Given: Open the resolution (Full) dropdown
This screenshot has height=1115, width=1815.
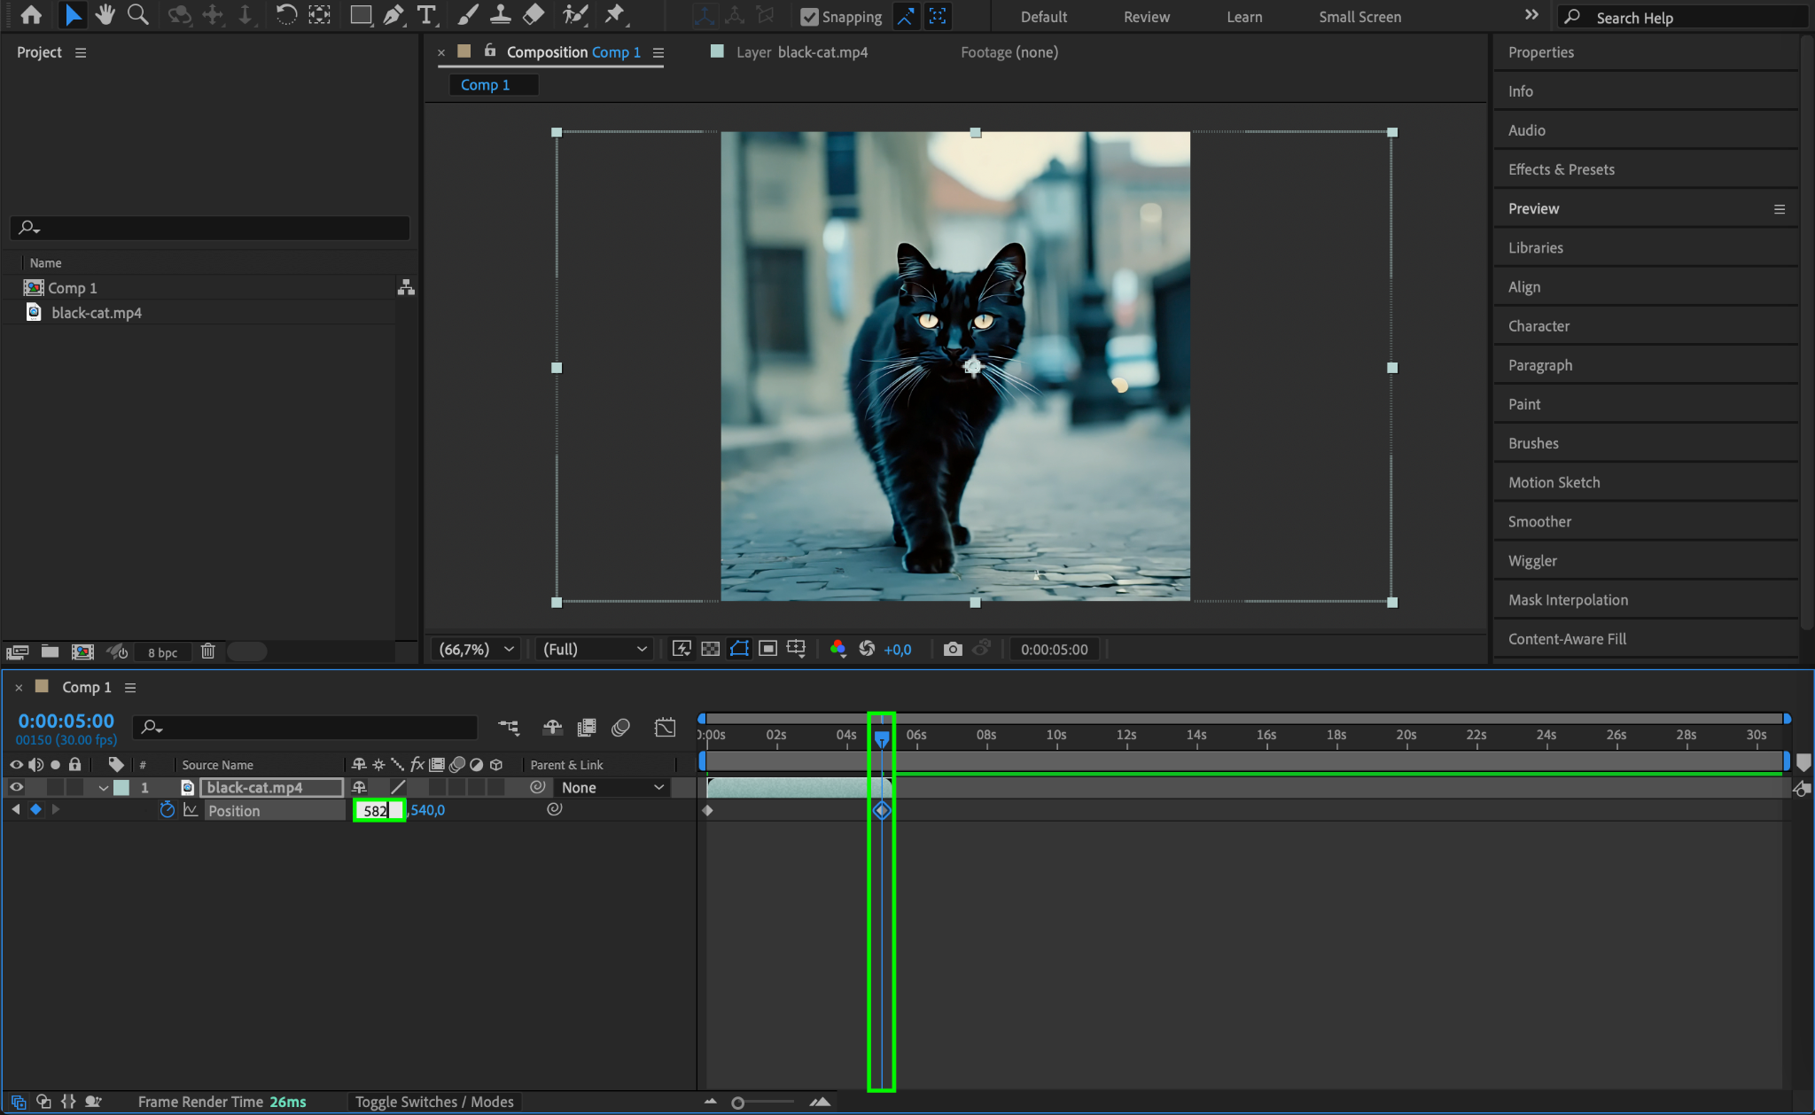Looking at the screenshot, I should (x=594, y=649).
